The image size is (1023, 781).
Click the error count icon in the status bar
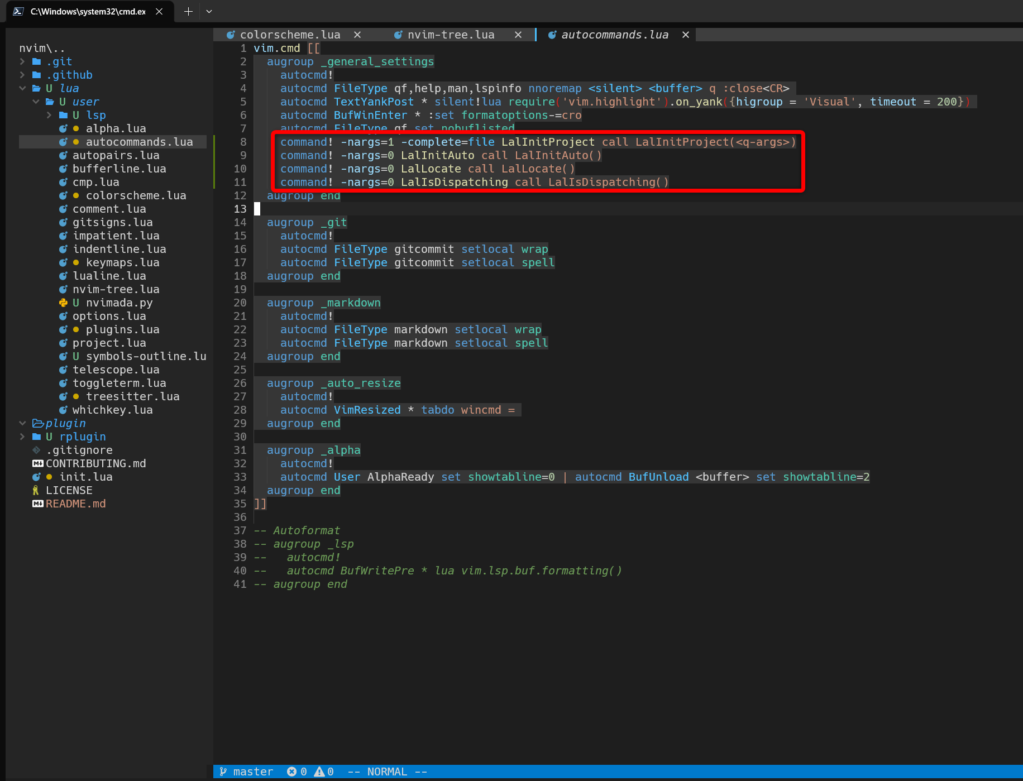click(293, 772)
